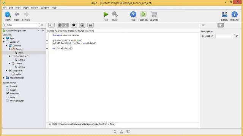Screen dimensions: 243x136
Task: Click the g.FillRect code line
Action: [74, 43]
